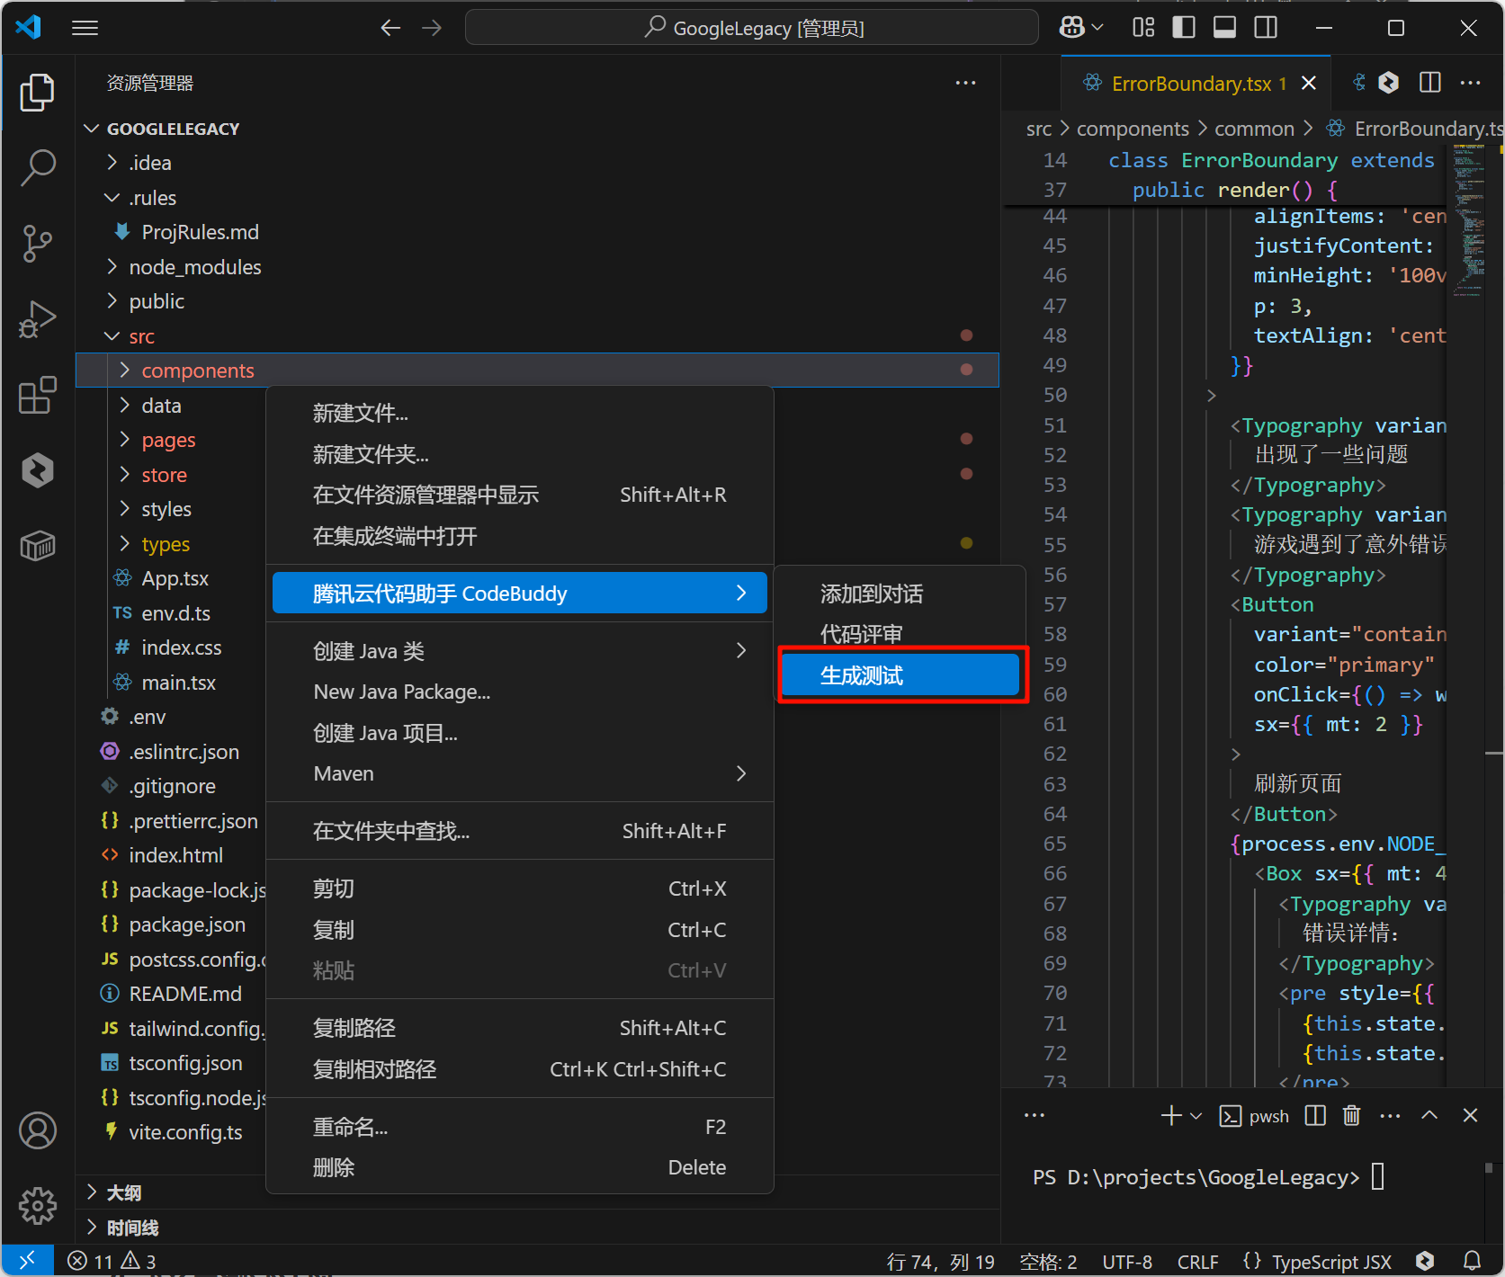Screen dimensions: 1505x1277
Task: Click the errors and warnings status indicator
Action: (112, 1261)
